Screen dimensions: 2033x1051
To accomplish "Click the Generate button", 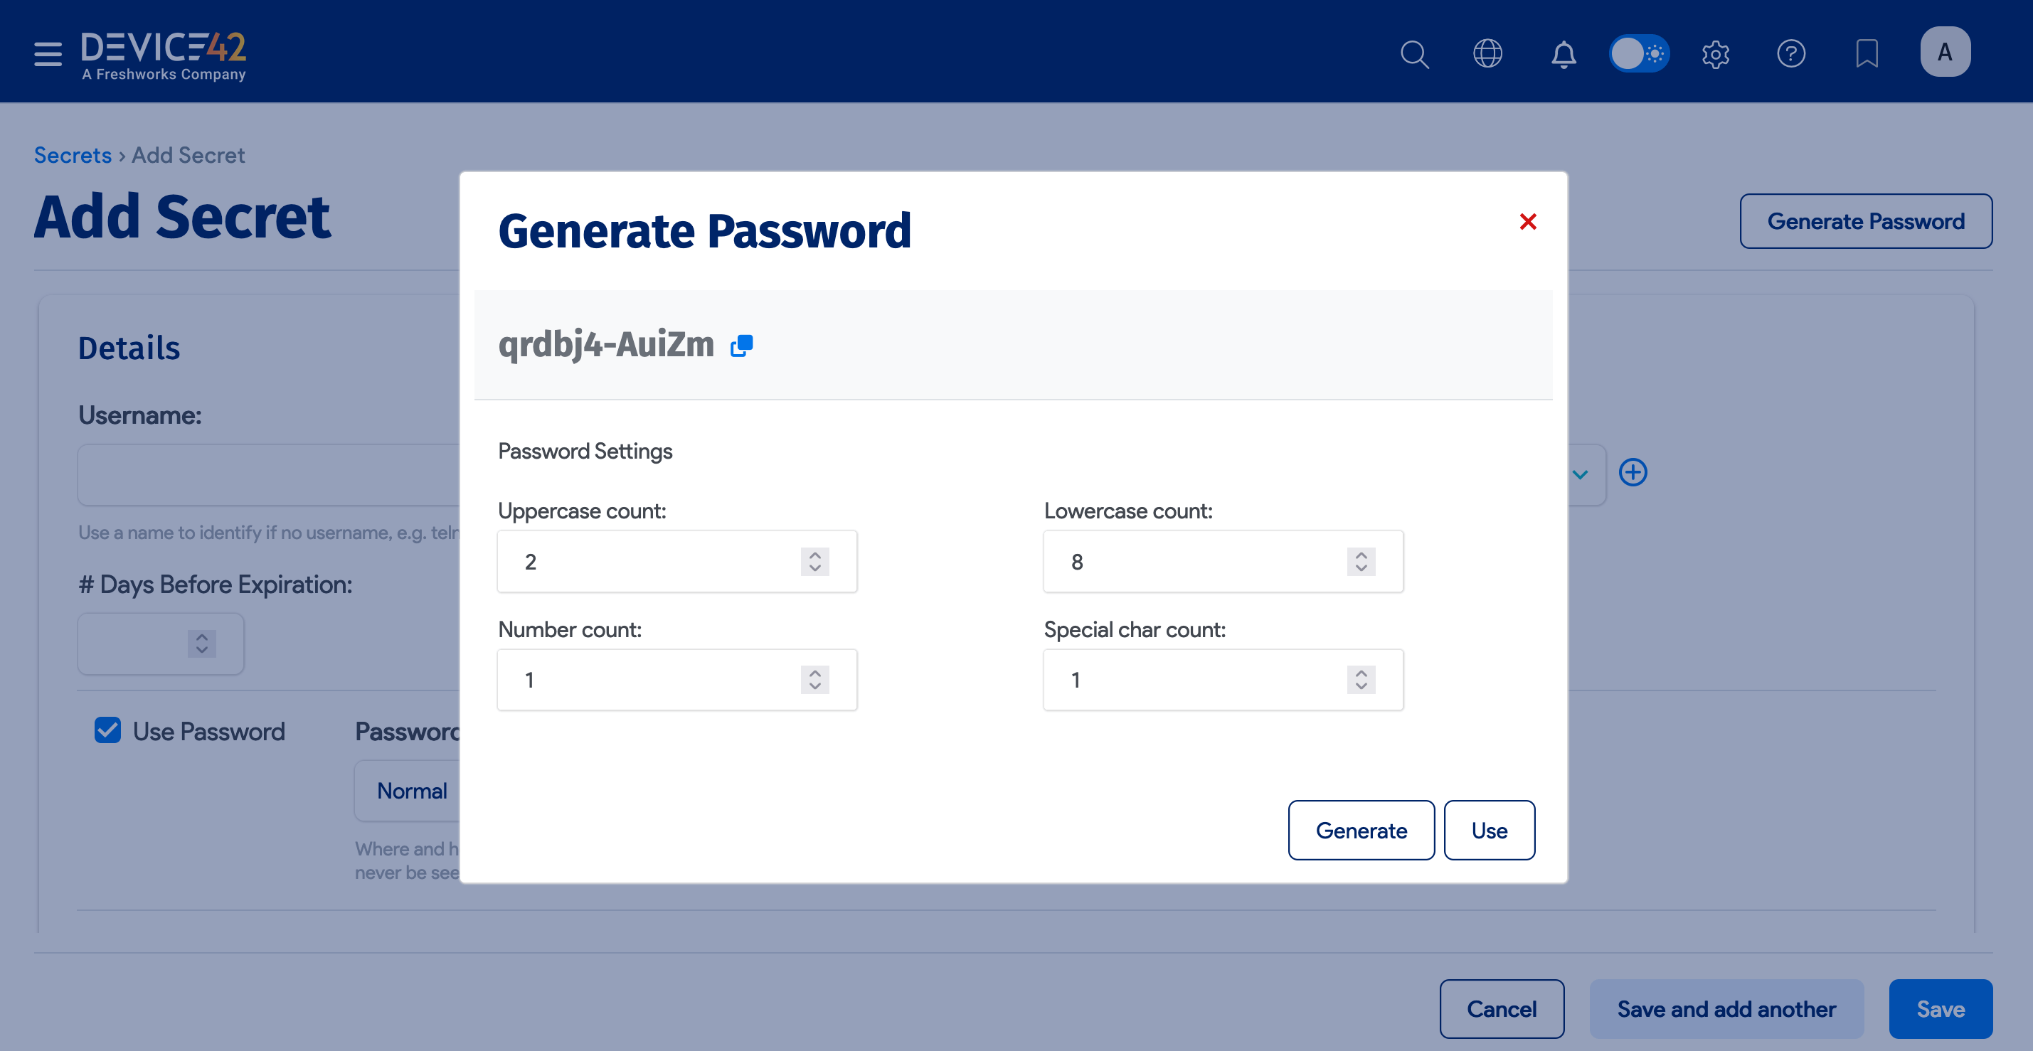I will coord(1361,830).
